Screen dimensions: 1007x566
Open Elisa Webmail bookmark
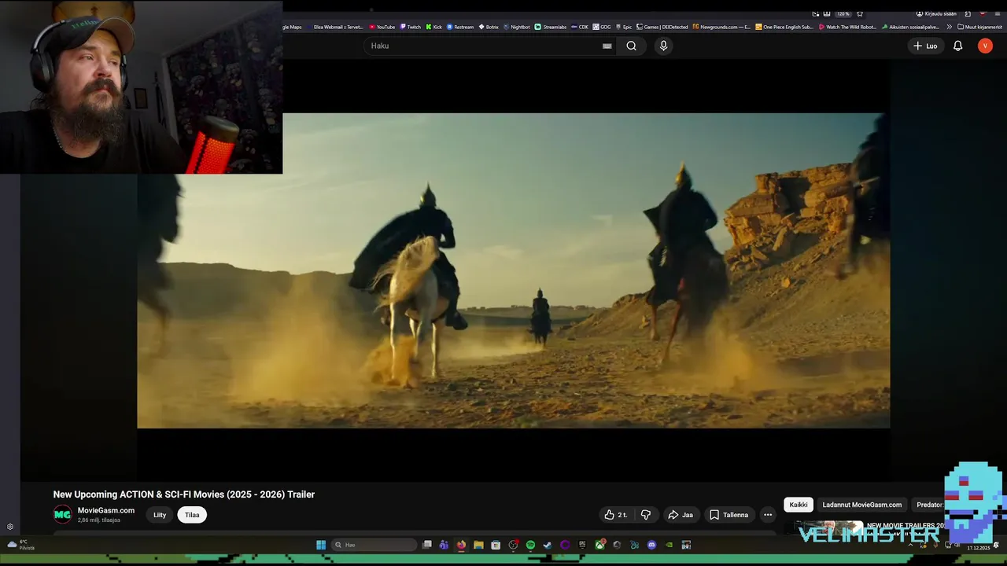coord(334,27)
